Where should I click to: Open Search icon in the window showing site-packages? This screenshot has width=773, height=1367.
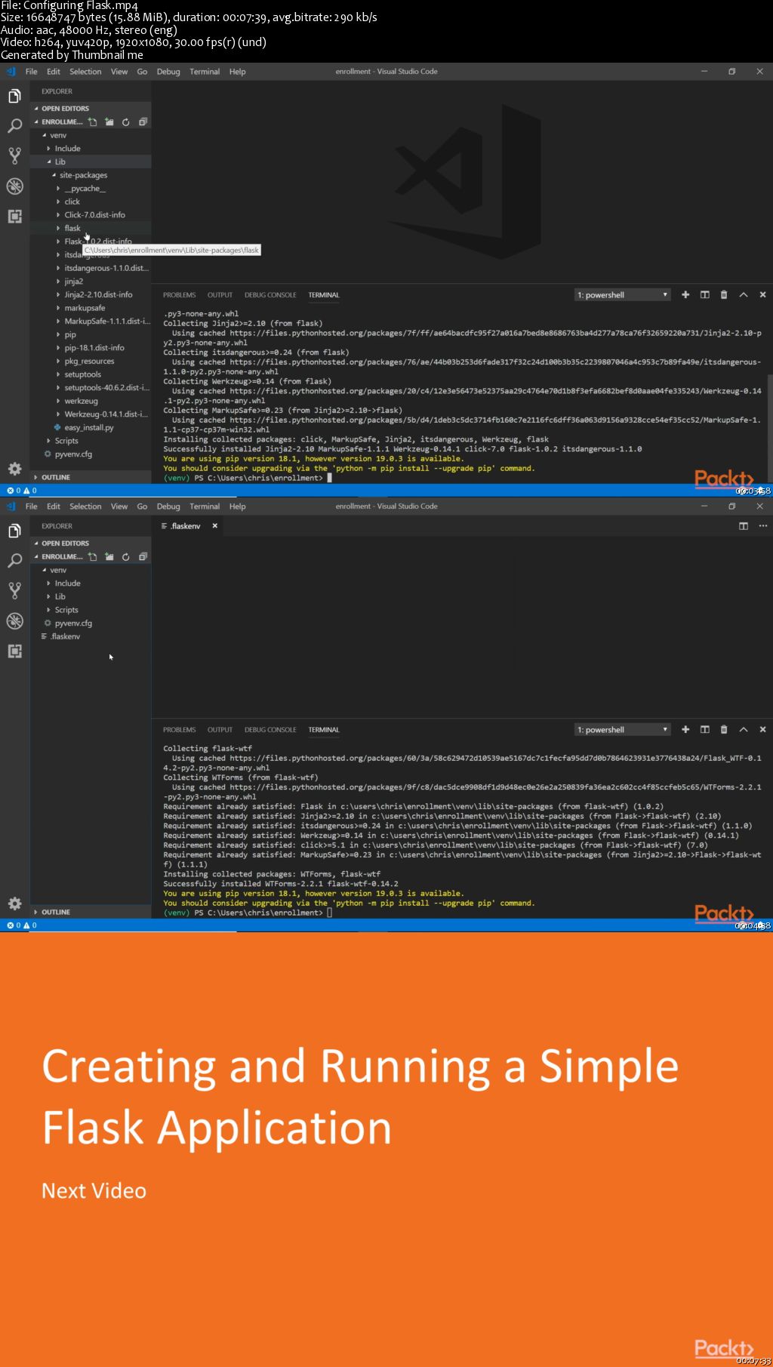point(14,126)
